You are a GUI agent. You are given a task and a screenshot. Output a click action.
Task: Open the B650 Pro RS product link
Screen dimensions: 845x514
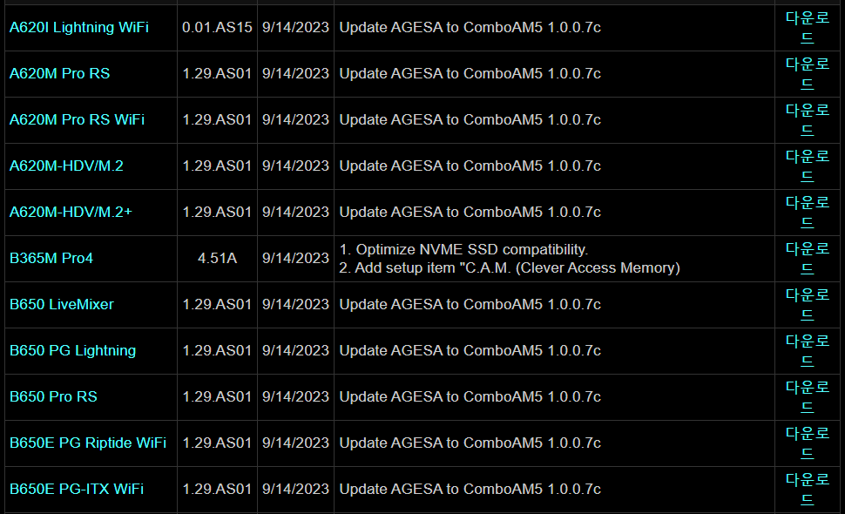click(x=53, y=397)
